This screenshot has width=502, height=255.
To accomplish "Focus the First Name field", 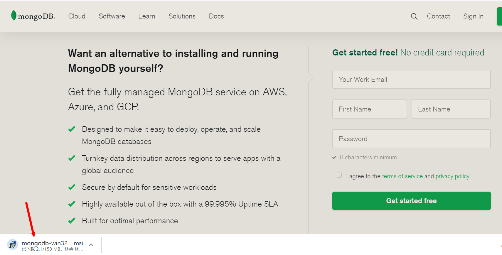I will [x=370, y=109].
